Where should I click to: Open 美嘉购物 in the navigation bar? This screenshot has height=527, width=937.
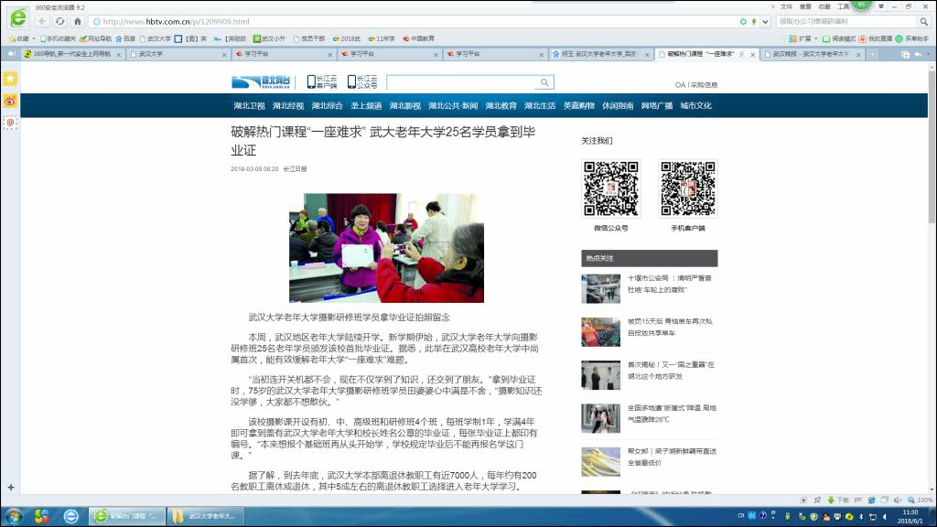(x=579, y=106)
